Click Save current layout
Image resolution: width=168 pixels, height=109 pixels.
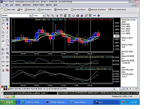tap(117, 9)
